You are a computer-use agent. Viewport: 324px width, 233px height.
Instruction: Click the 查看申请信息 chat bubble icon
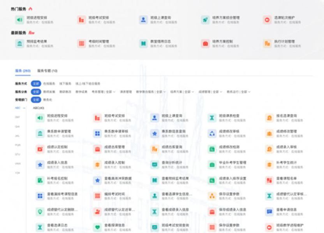pyautogui.click(x=269, y=212)
